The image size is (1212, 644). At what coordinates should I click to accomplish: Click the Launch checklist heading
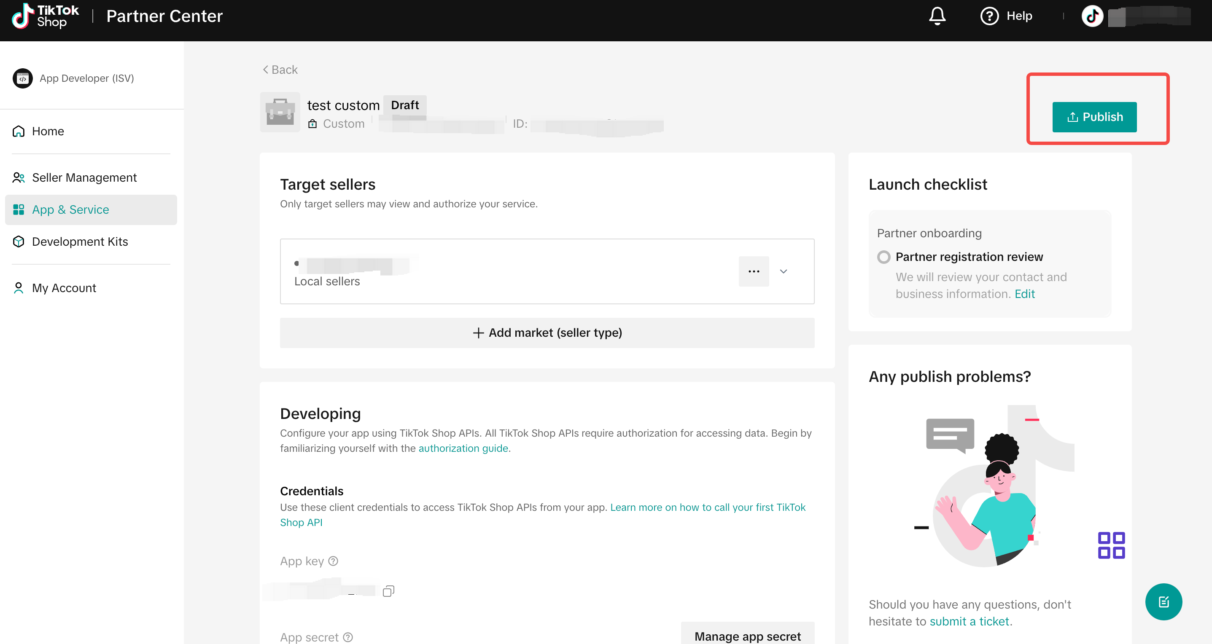[927, 184]
